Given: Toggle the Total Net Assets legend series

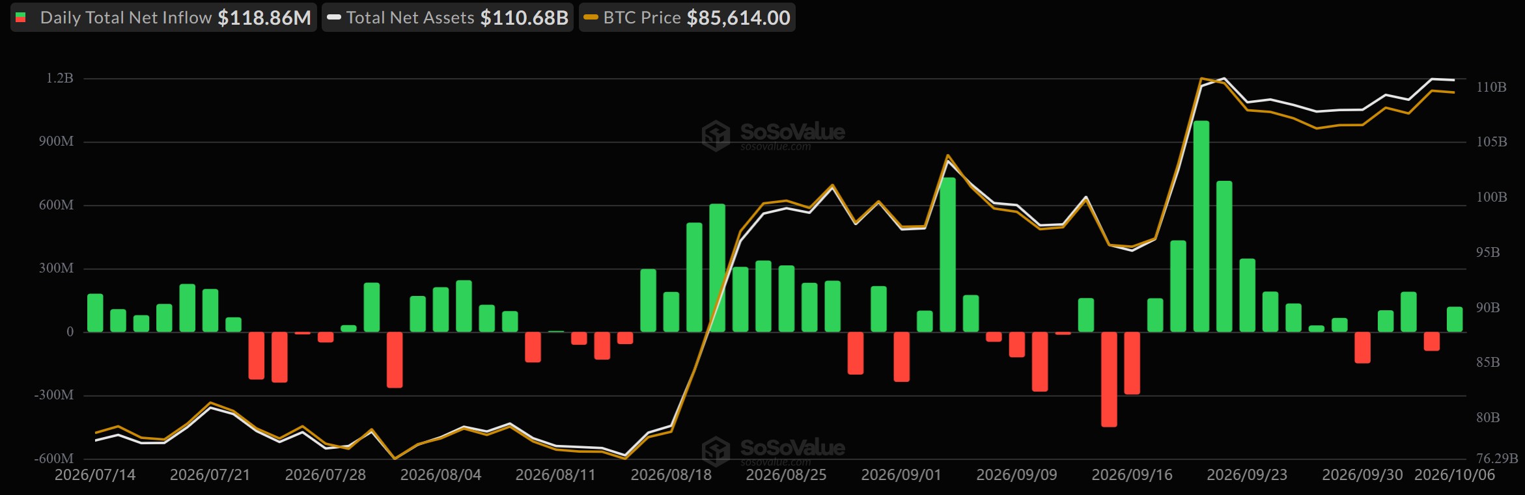Looking at the screenshot, I should point(448,18).
